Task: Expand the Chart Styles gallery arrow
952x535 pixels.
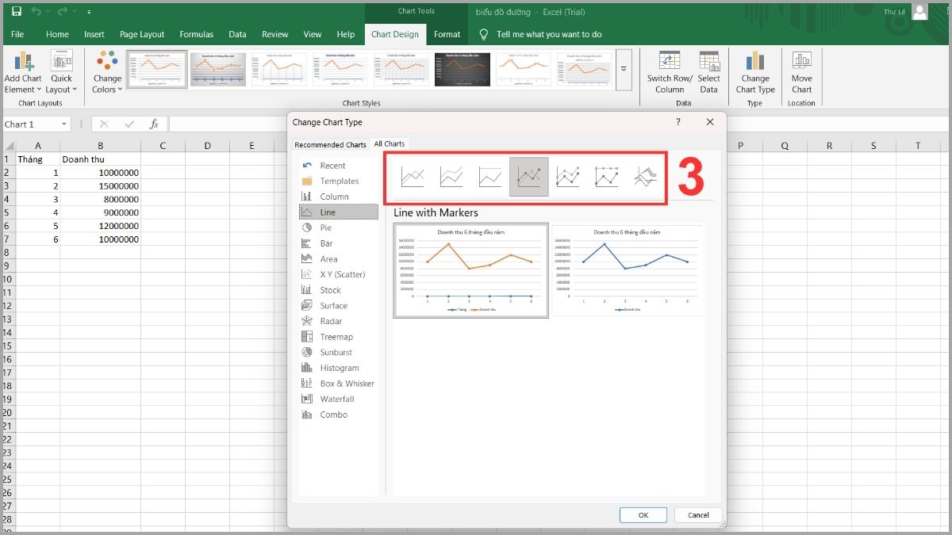Action: (624, 69)
